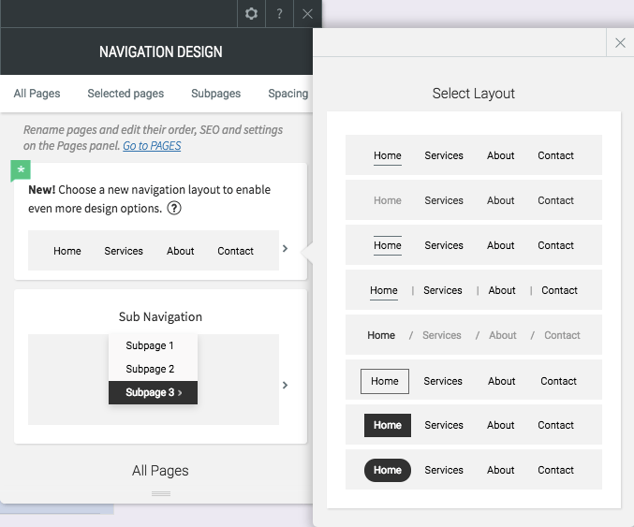Grab the panel bottom resize handle
Viewport: 634px width, 527px height.
tap(161, 494)
